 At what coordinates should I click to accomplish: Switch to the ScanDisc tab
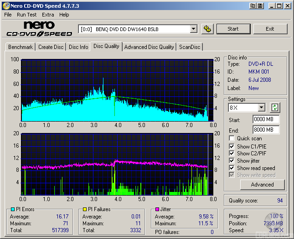click(x=189, y=47)
